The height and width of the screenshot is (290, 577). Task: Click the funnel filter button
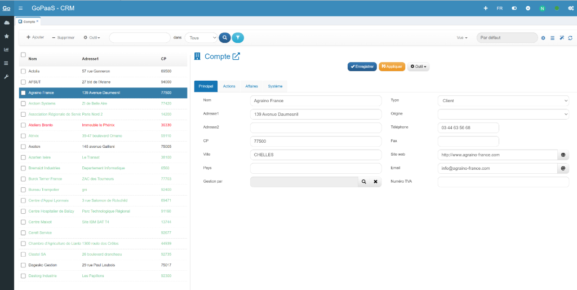click(238, 38)
